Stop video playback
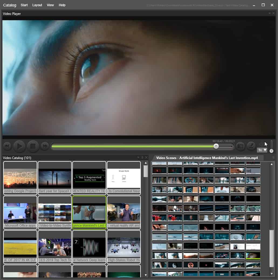Screen dimensions: 278x280 (33, 146)
